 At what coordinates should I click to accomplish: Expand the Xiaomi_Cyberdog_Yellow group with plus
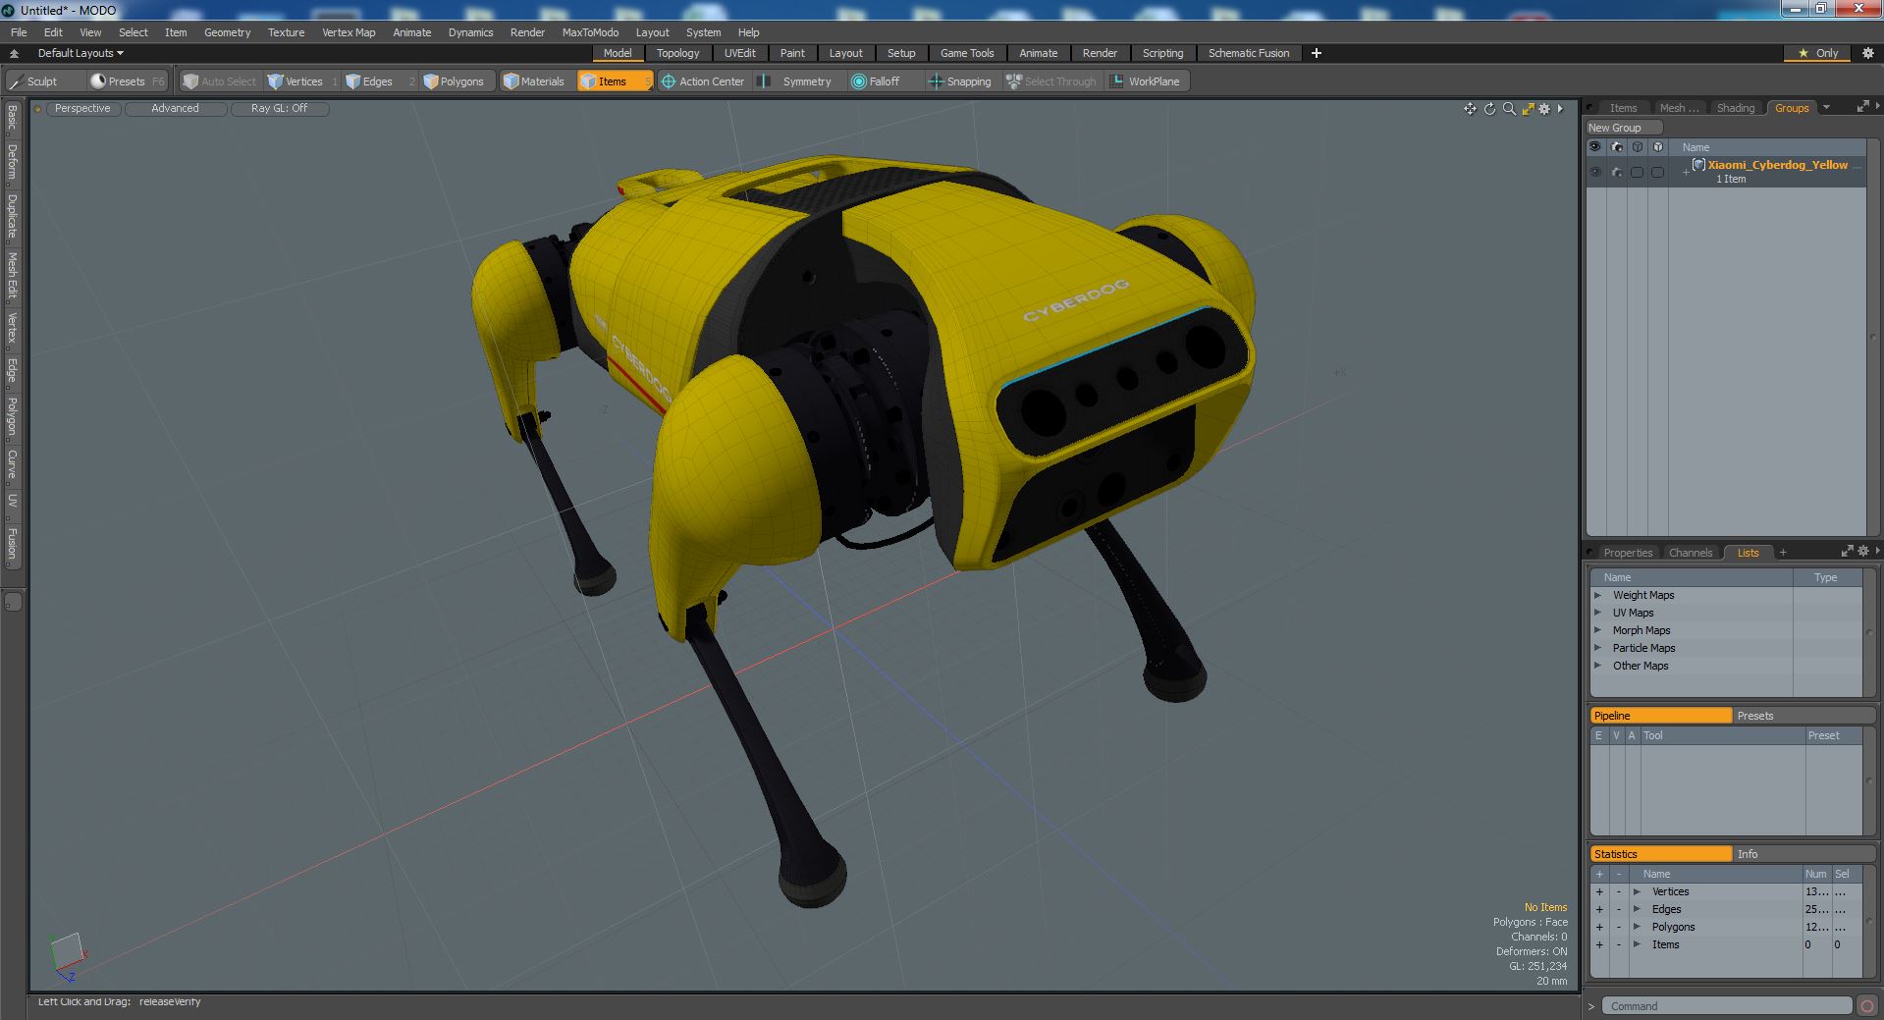pyautogui.click(x=1686, y=172)
